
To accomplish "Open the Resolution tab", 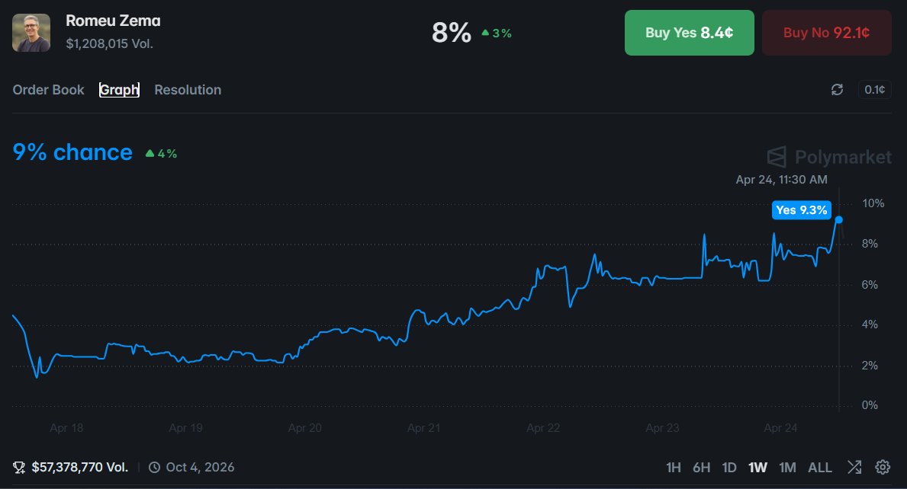I will (x=188, y=90).
